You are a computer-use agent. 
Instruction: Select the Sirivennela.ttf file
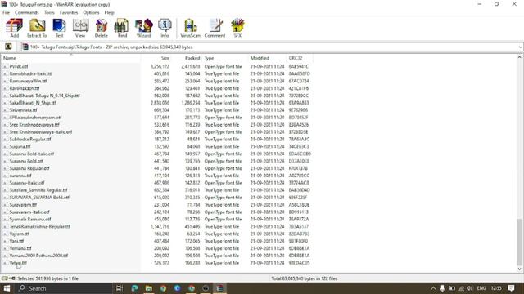[x=23, y=110]
